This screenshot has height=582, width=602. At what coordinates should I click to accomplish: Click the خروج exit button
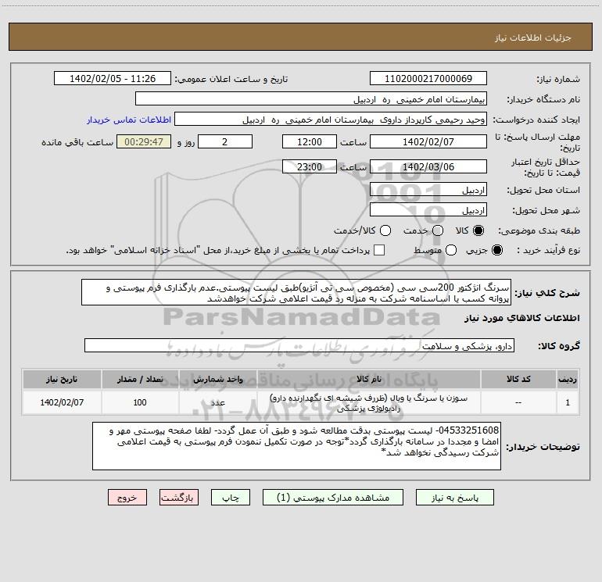click(127, 498)
